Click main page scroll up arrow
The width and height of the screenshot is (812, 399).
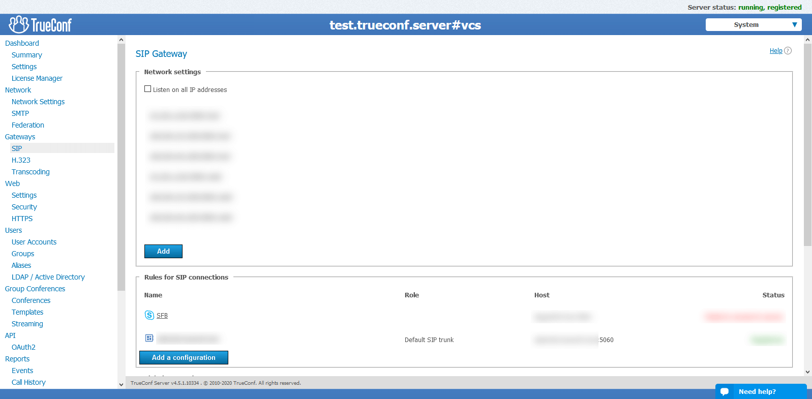click(807, 40)
